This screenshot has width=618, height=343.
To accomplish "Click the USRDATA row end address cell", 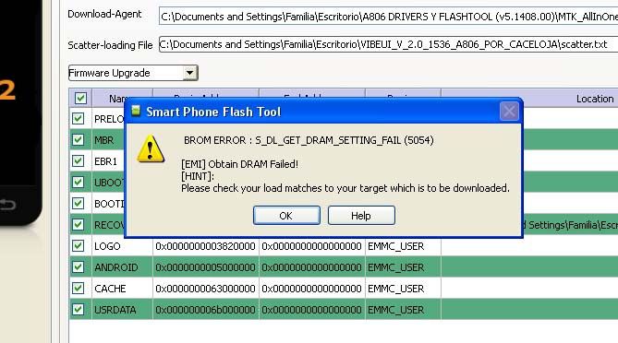I will pyautogui.click(x=311, y=310).
